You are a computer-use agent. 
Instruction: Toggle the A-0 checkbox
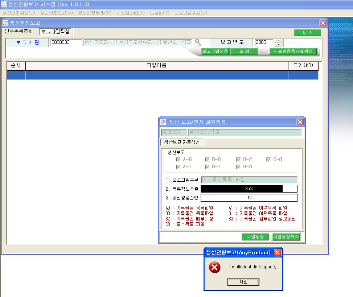coord(178,160)
